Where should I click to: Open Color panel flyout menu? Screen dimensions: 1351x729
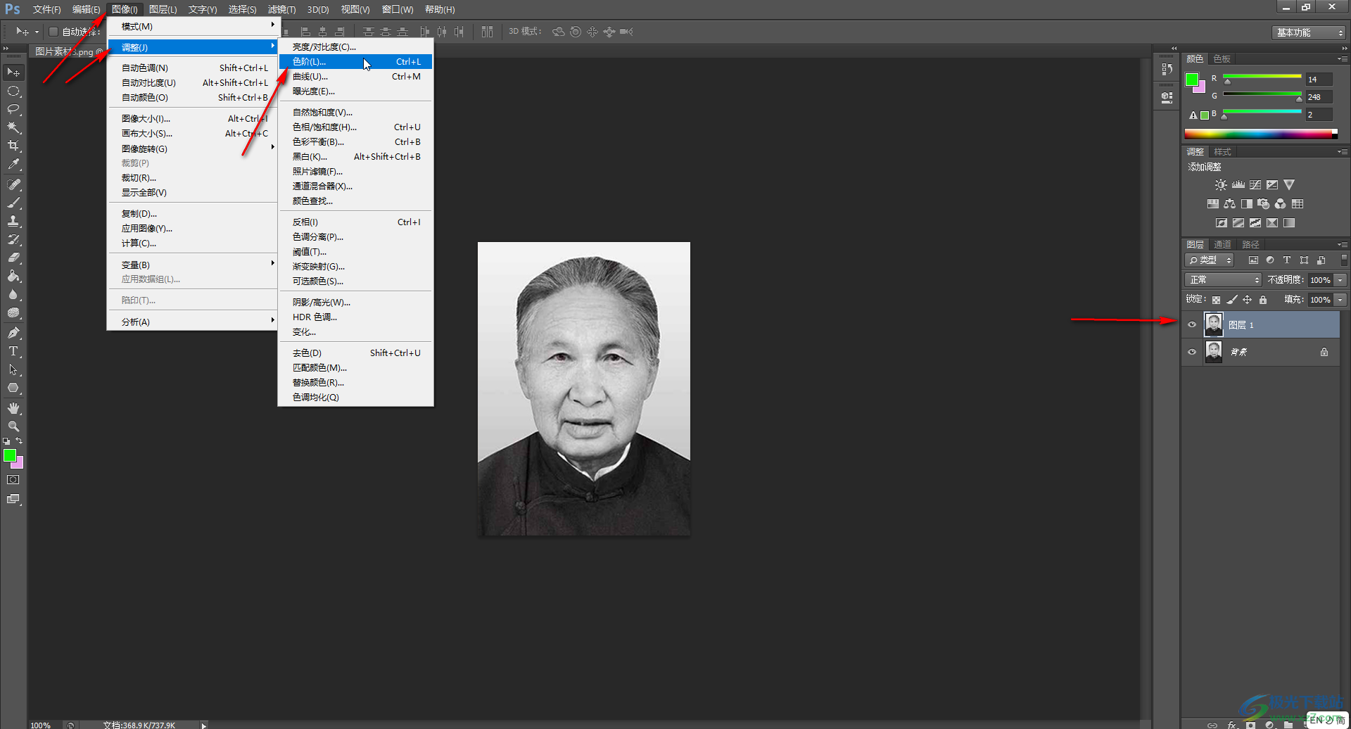pyautogui.click(x=1343, y=59)
